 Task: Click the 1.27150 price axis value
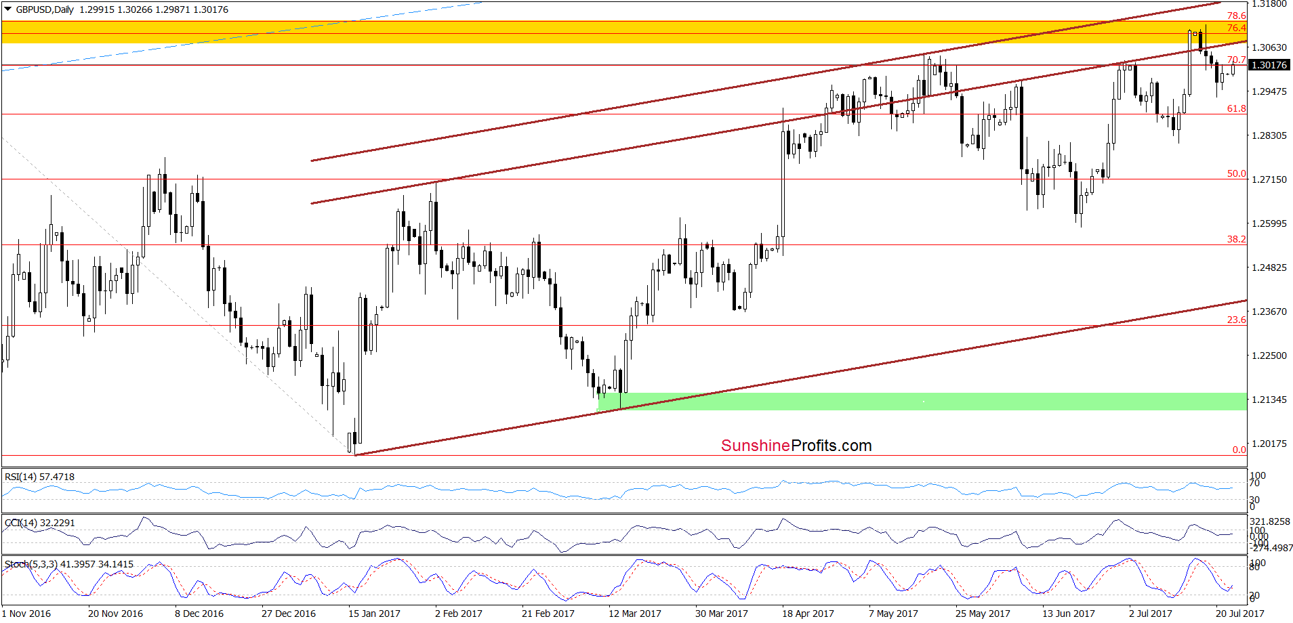pos(1269,179)
